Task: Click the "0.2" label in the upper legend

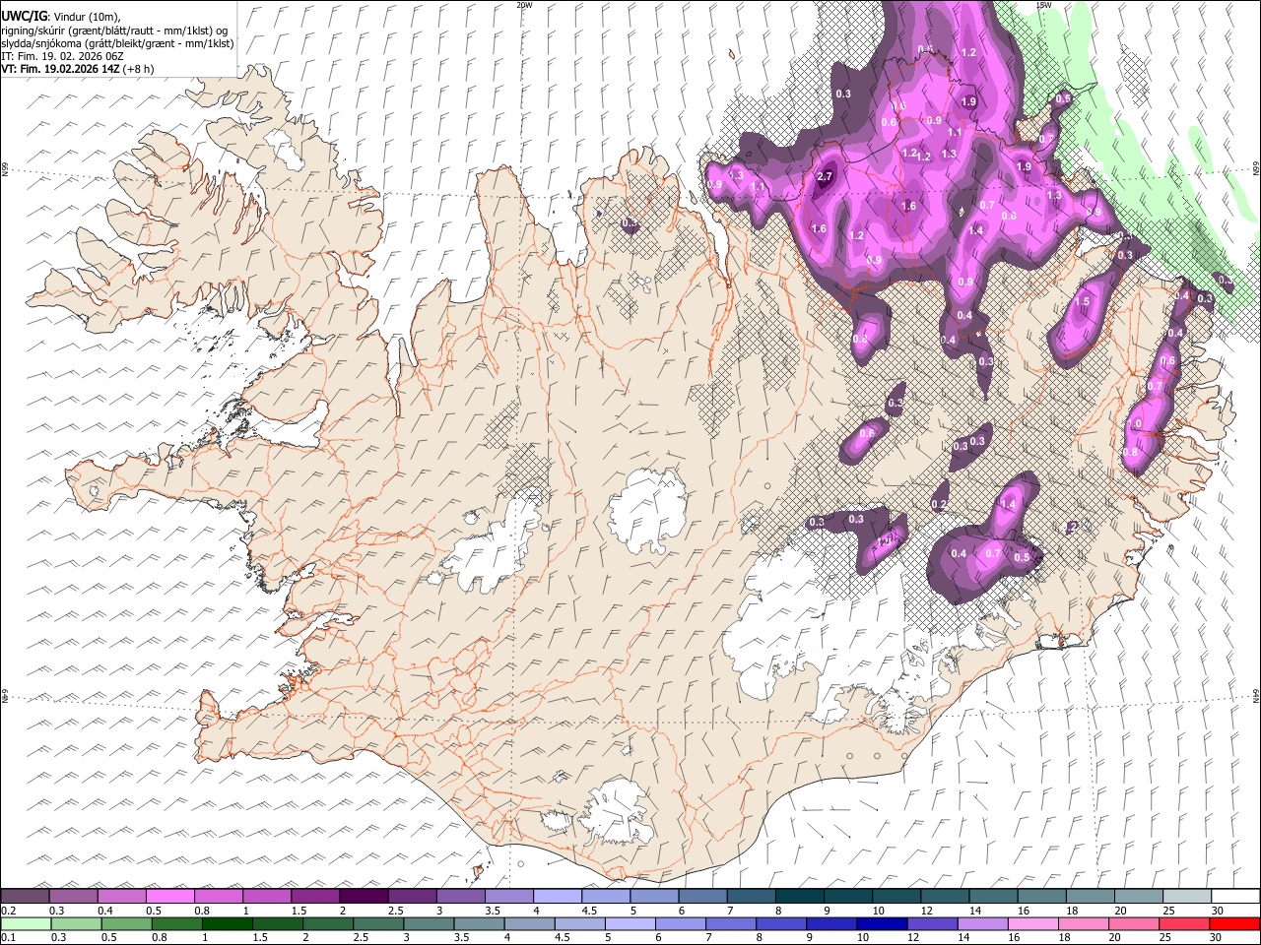Action: click(x=9, y=911)
